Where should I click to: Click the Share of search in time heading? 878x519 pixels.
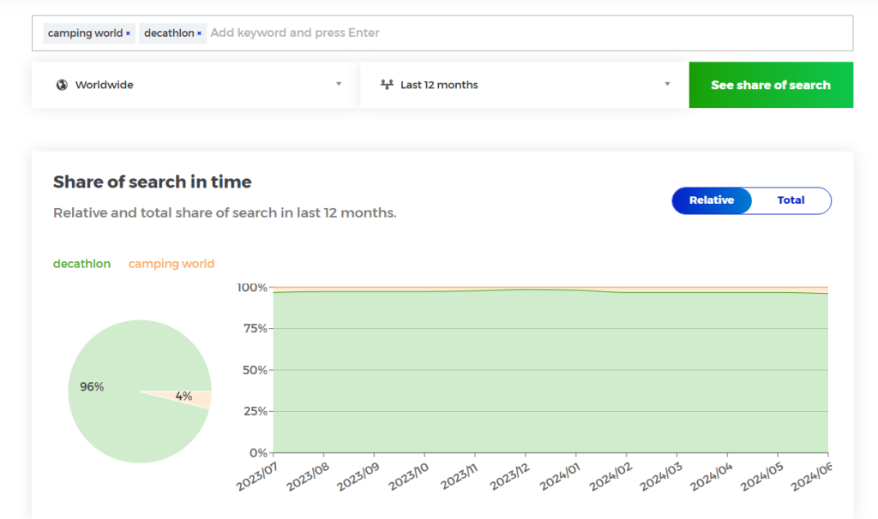tap(153, 182)
